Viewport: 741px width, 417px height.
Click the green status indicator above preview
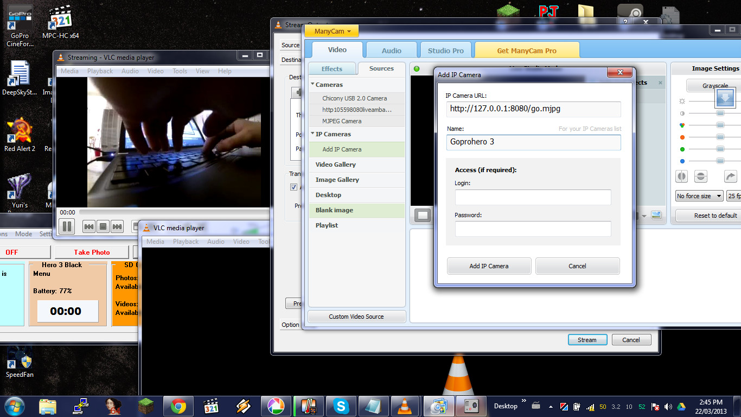tap(417, 68)
